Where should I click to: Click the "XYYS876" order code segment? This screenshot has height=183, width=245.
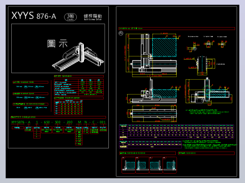(x=18, y=122)
